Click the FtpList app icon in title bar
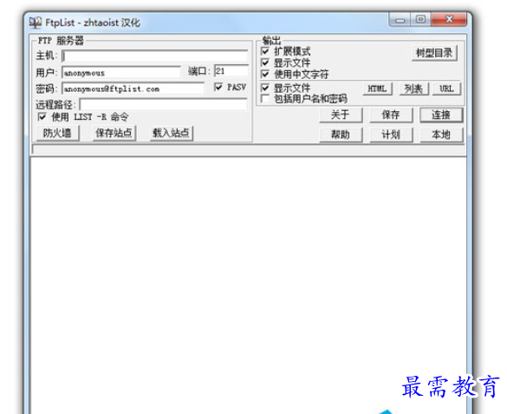The image size is (507, 414). [x=36, y=23]
